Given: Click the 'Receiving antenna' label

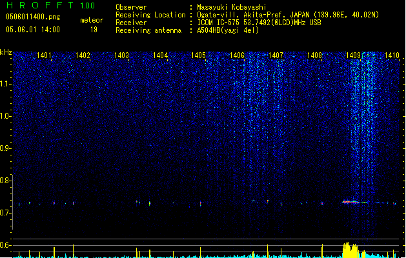Looking at the screenshot, I should (x=148, y=30).
